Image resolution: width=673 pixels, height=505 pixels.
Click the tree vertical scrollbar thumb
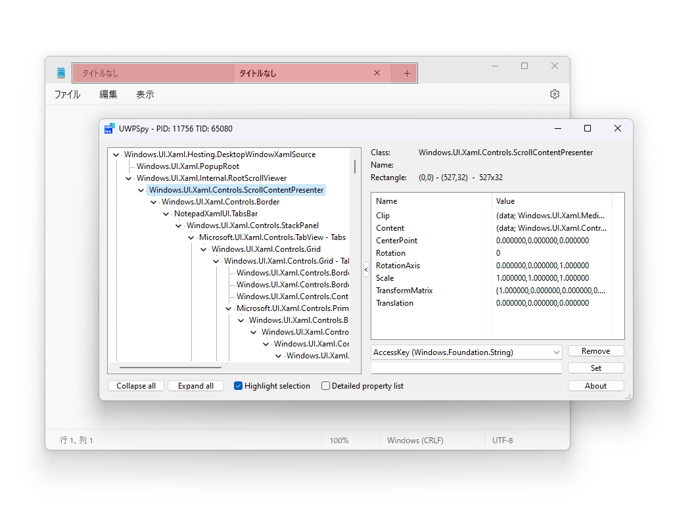[x=354, y=166]
